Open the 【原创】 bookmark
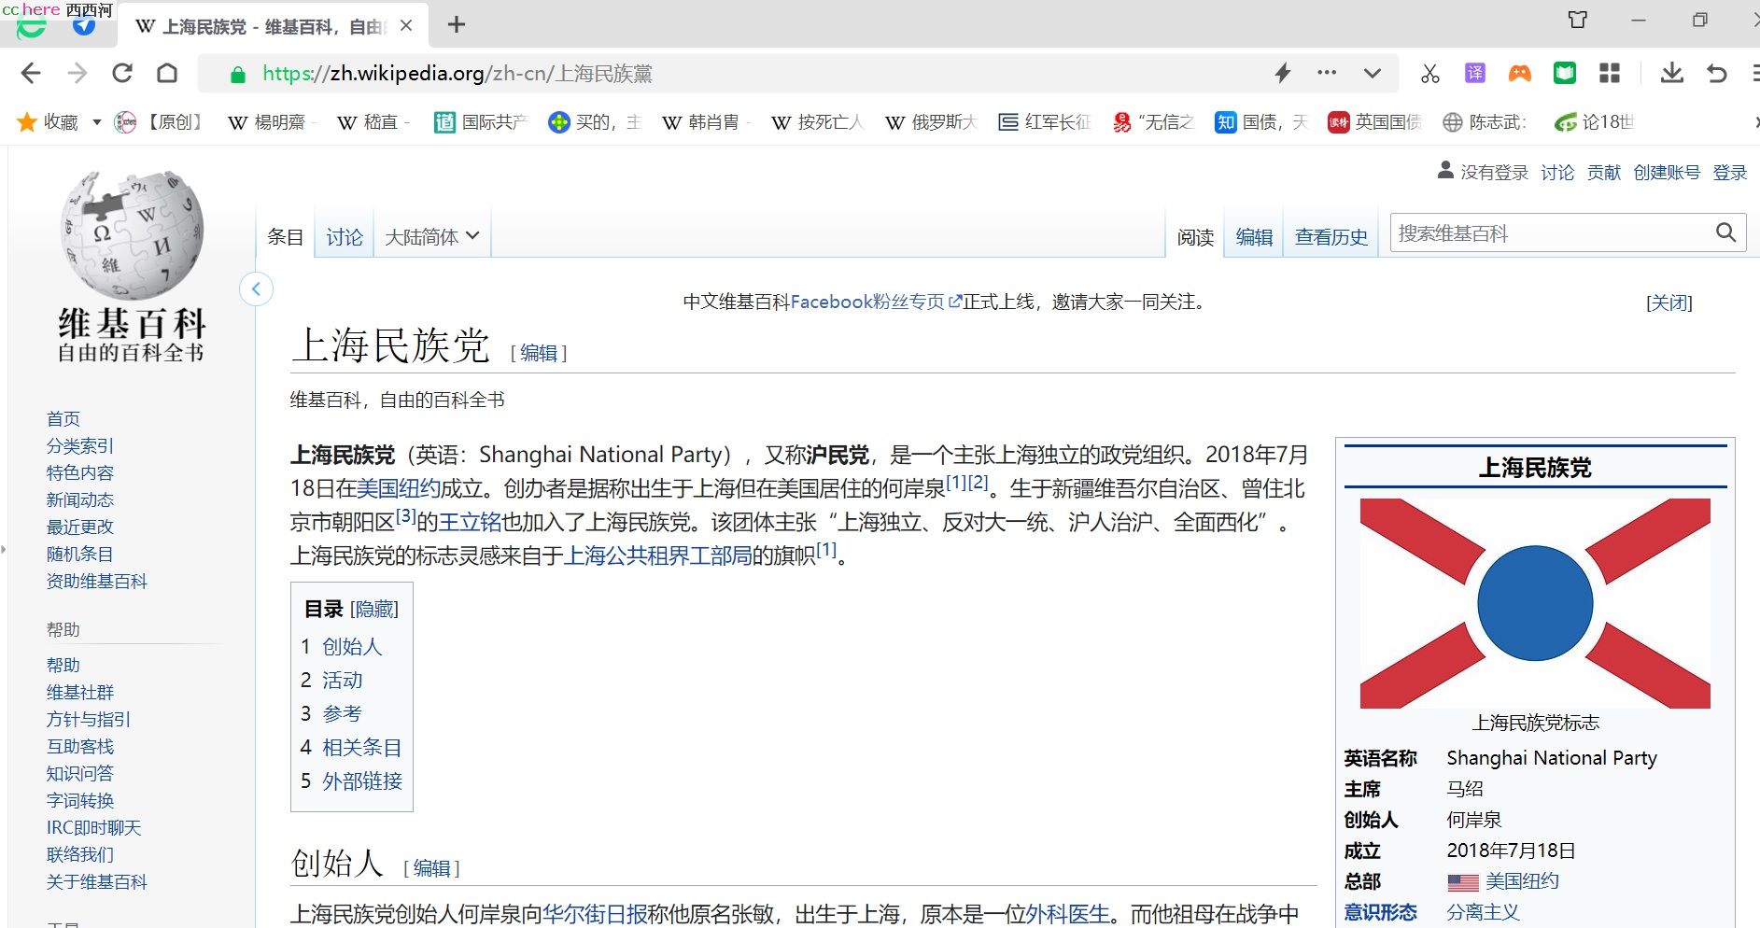 160,122
